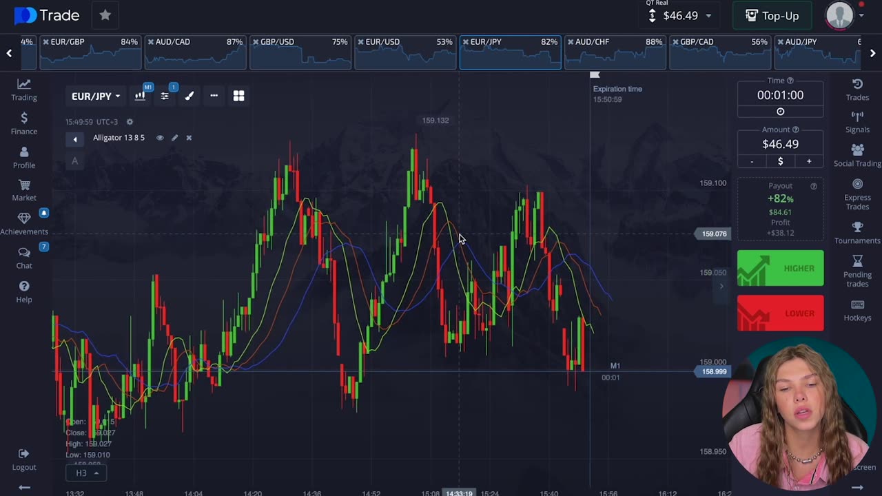Click the A auto-scale button

(75, 161)
